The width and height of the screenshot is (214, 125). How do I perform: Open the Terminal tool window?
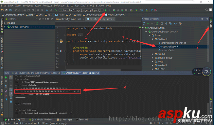tap(82, 119)
